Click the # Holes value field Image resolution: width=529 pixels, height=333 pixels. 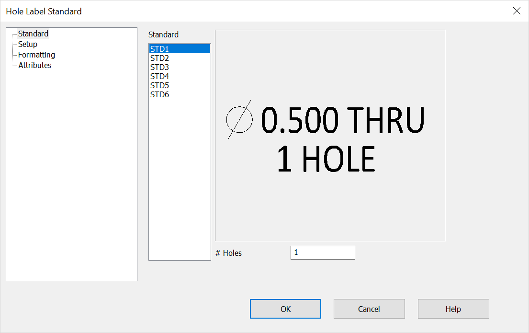tap(322, 253)
